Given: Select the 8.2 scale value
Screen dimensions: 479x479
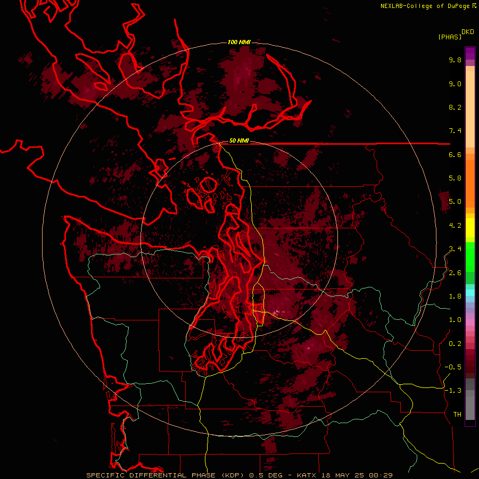Looking at the screenshot, I should coord(455,107).
